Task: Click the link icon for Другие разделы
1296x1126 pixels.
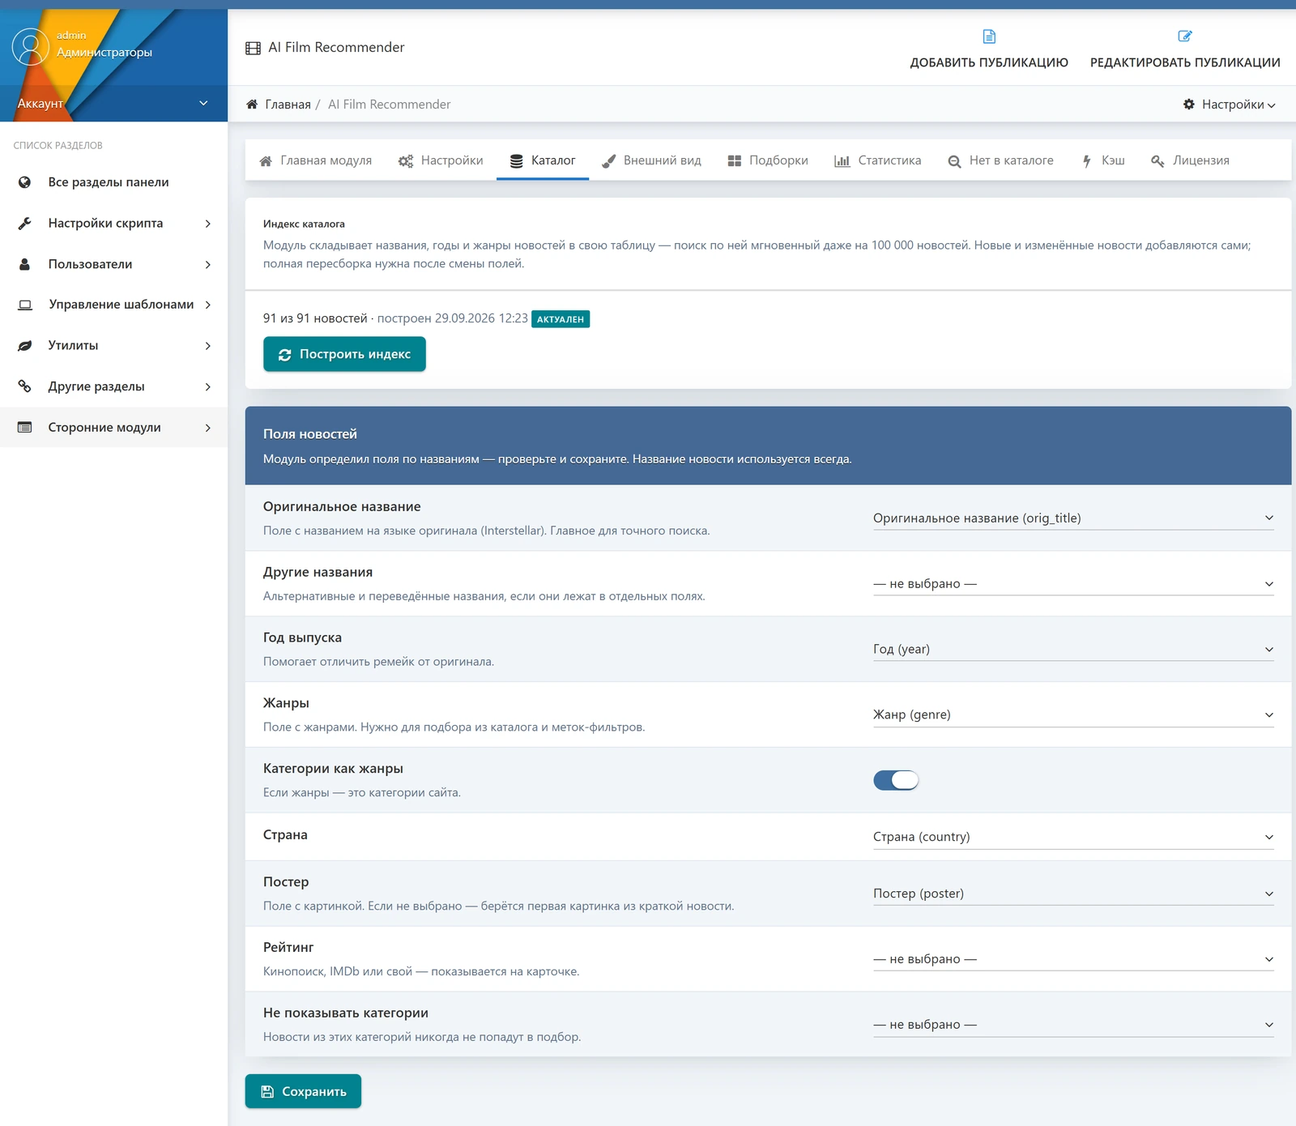Action: [x=25, y=386]
